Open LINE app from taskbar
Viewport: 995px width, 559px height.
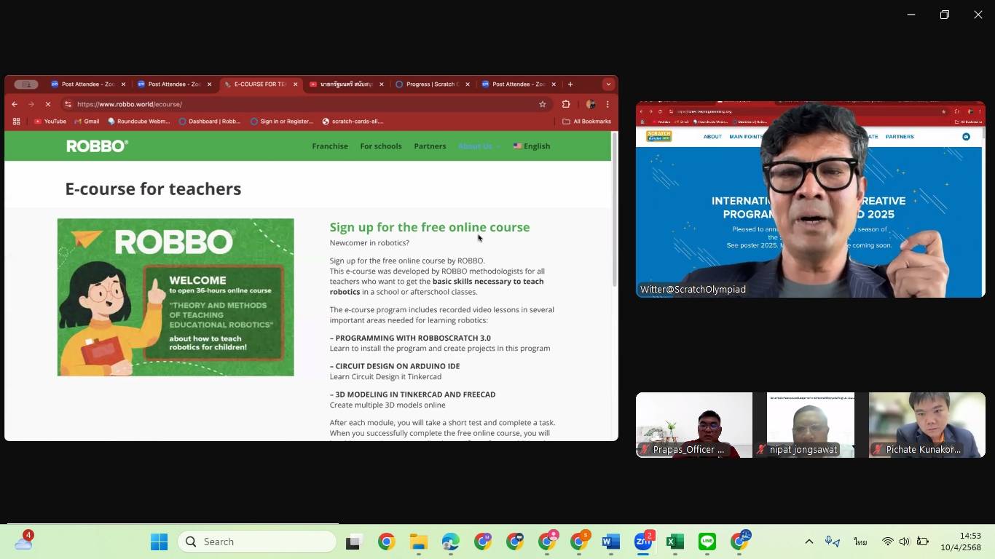(x=707, y=542)
